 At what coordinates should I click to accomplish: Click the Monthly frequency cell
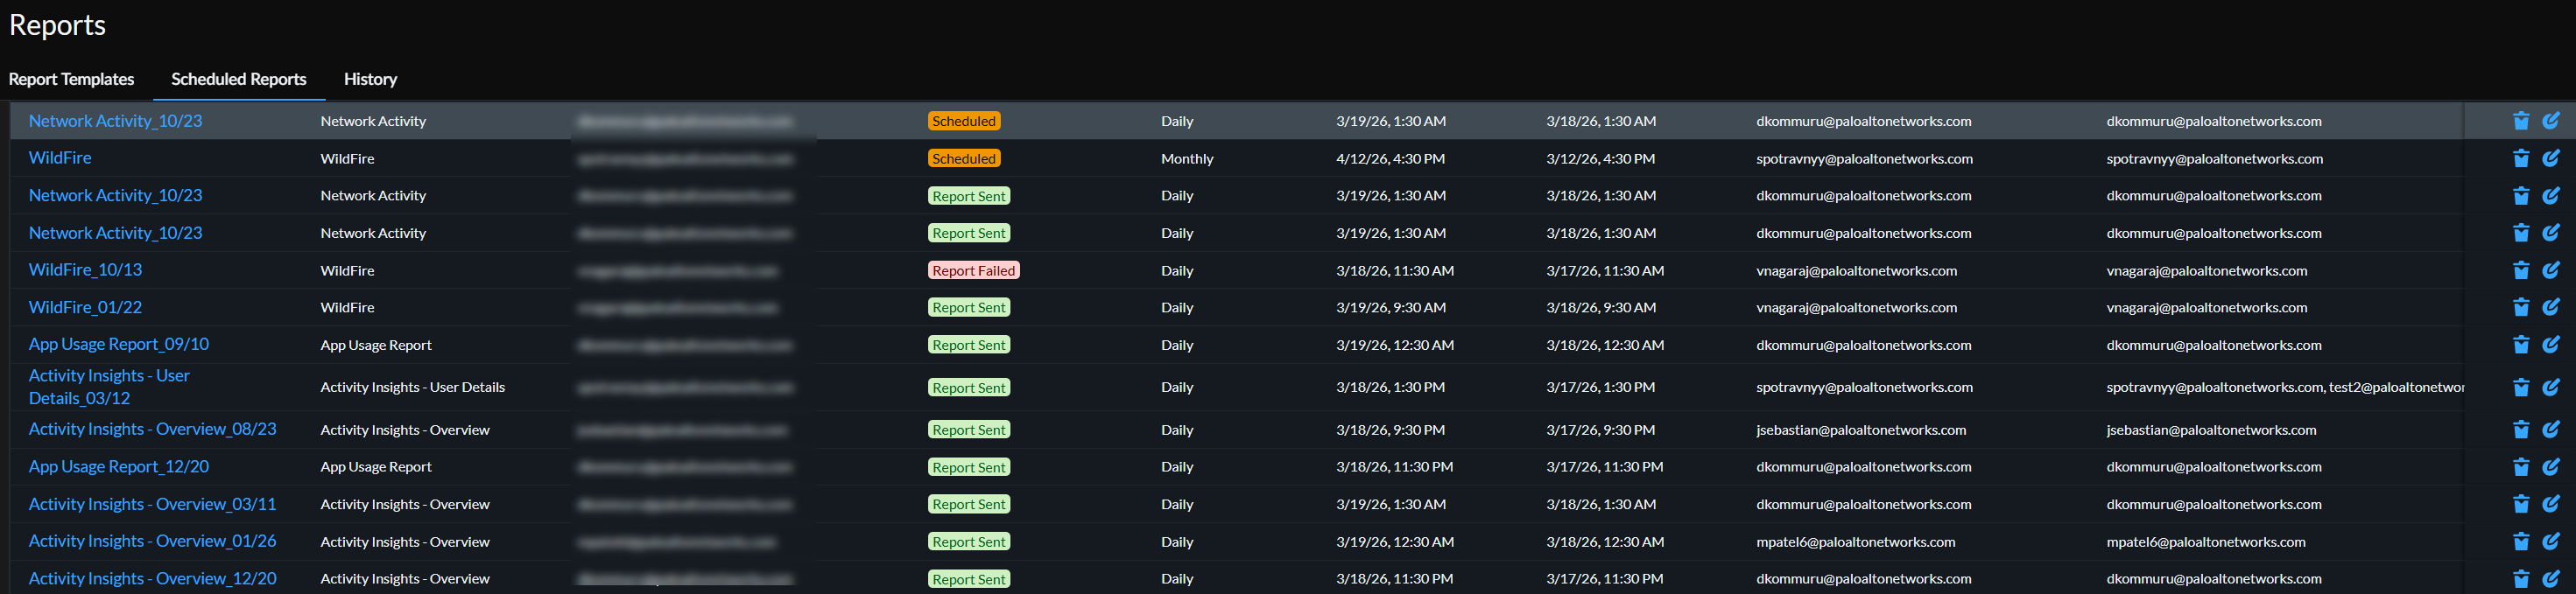point(1187,158)
